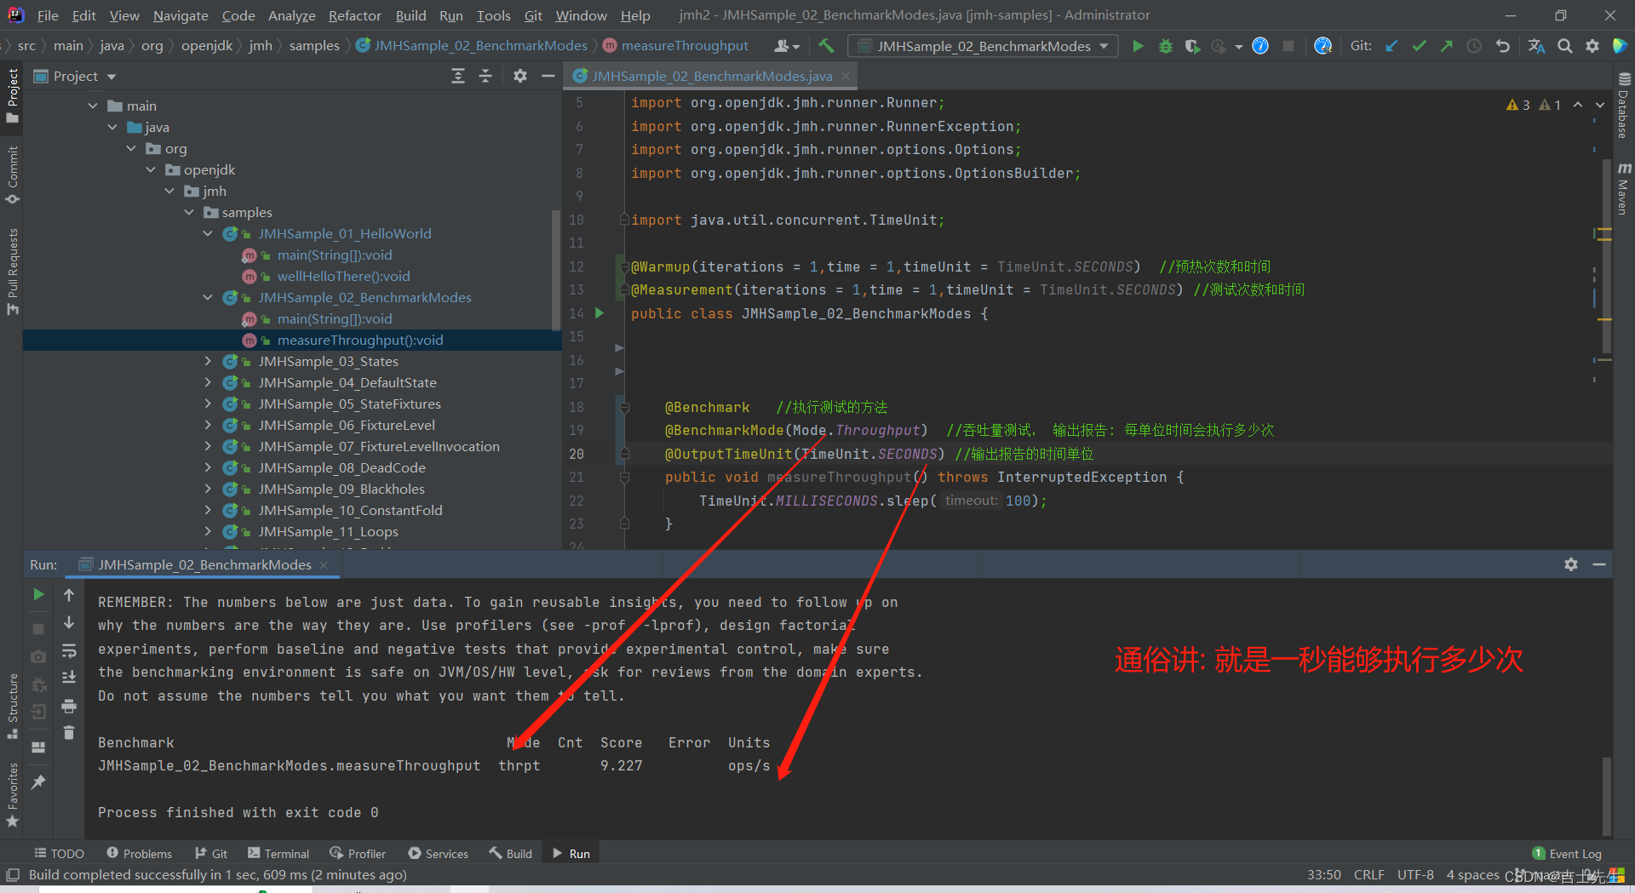Click samples breadcrumb in navigation bar
This screenshot has height=893, width=1635.
point(314,46)
